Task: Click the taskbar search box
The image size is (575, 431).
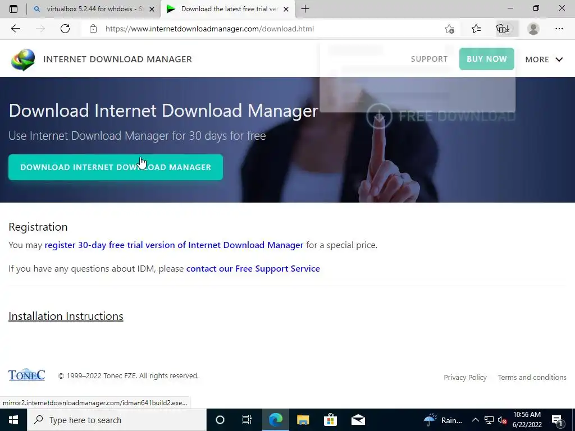Action: click(x=117, y=420)
